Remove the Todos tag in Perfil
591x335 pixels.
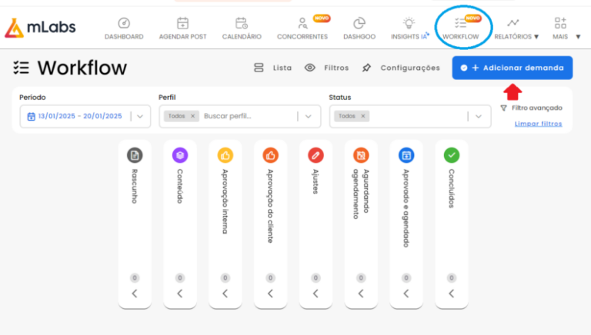192,116
